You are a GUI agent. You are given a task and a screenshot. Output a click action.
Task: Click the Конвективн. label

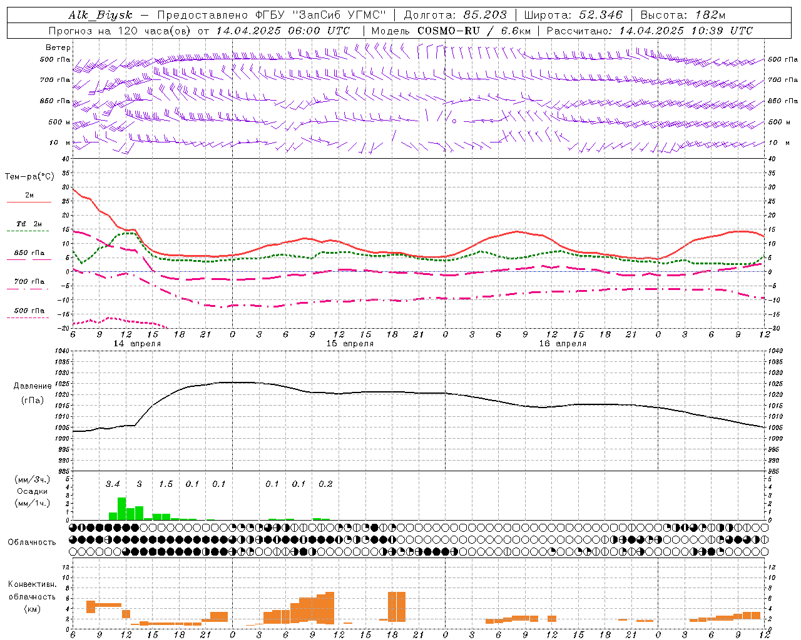pyautogui.click(x=33, y=584)
